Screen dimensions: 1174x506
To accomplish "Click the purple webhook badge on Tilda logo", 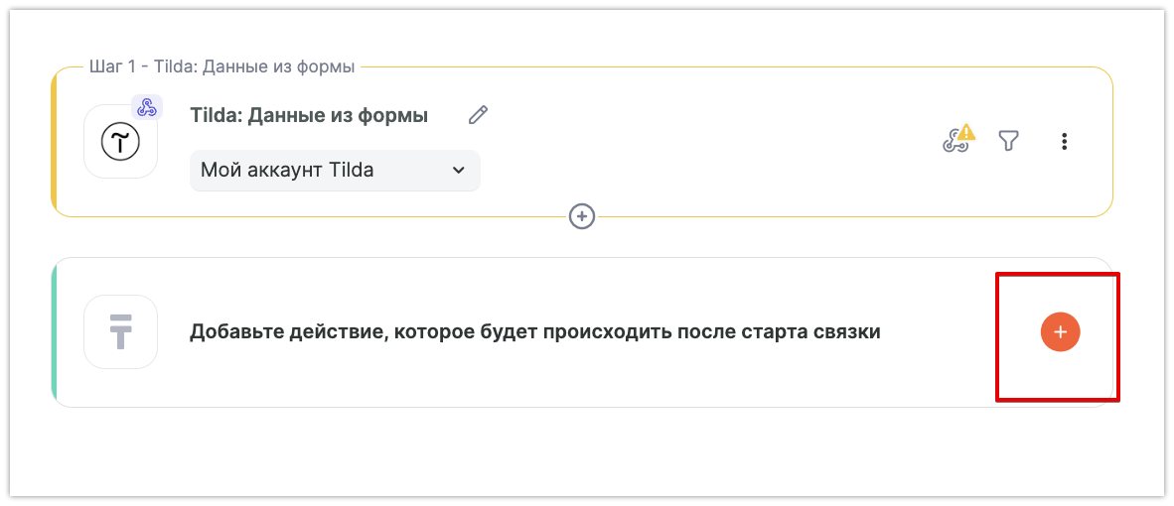I will coord(146,107).
